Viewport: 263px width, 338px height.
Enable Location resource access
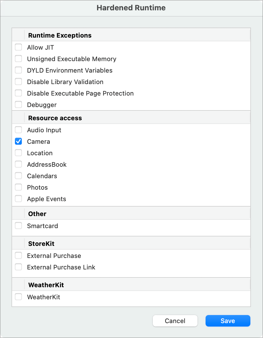coord(18,153)
